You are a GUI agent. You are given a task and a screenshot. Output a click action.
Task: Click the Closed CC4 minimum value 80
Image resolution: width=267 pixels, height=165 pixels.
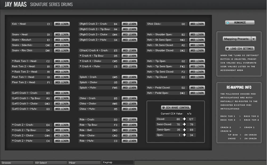coord(178,119)
